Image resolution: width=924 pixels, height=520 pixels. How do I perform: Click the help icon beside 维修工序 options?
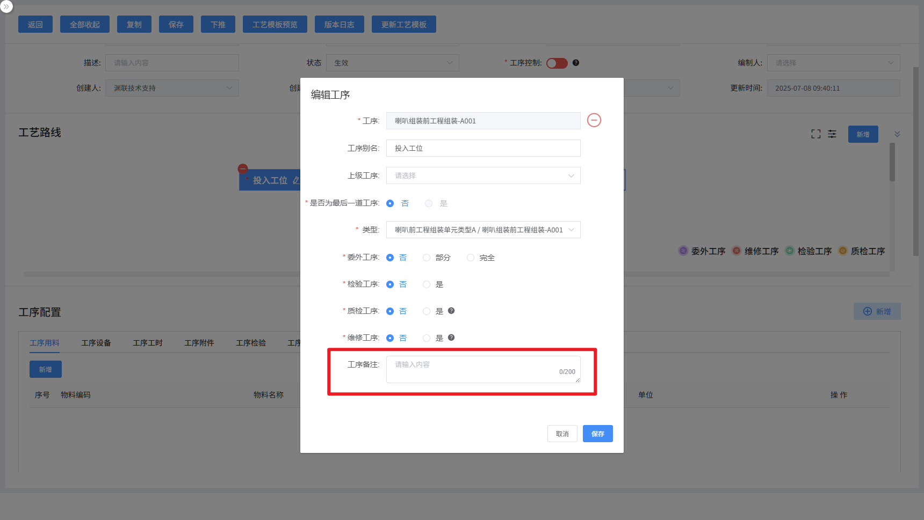(451, 338)
